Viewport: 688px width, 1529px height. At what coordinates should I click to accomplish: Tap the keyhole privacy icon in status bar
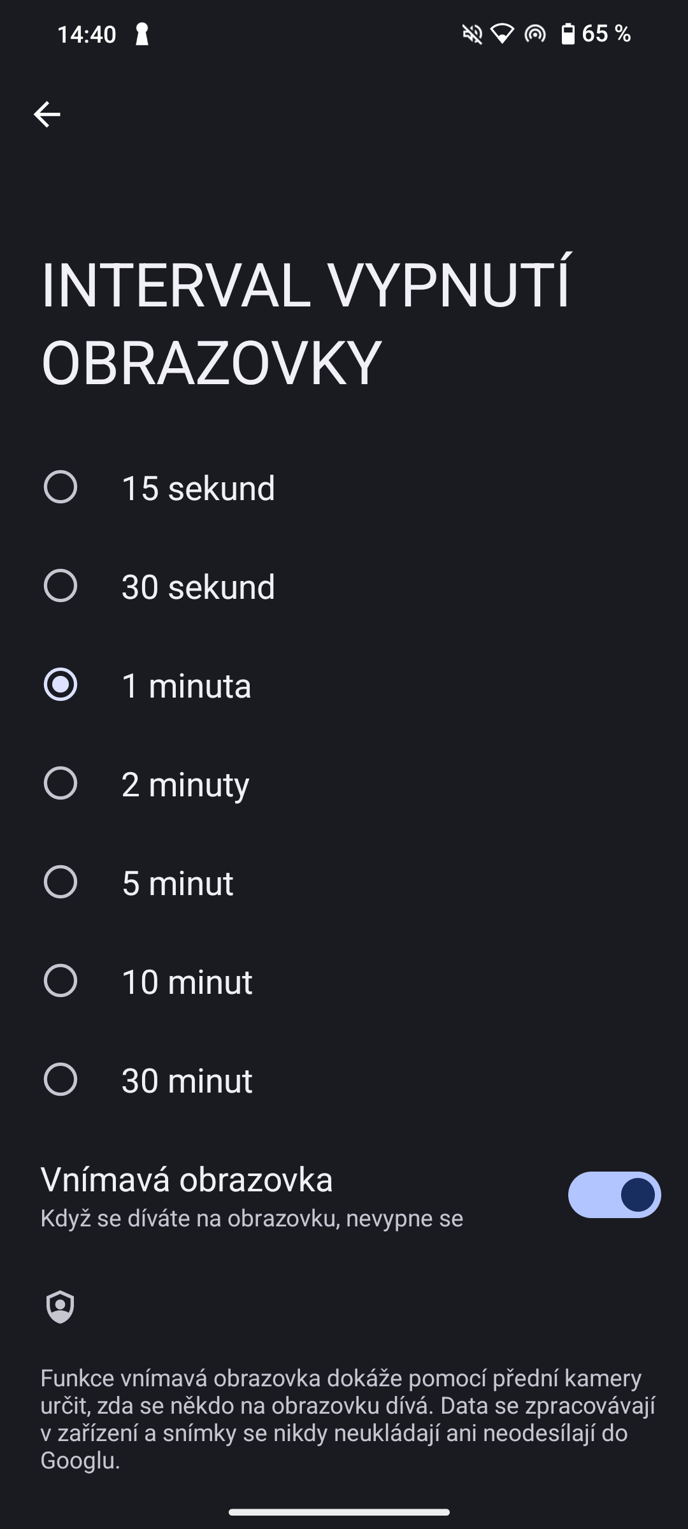coord(142,34)
